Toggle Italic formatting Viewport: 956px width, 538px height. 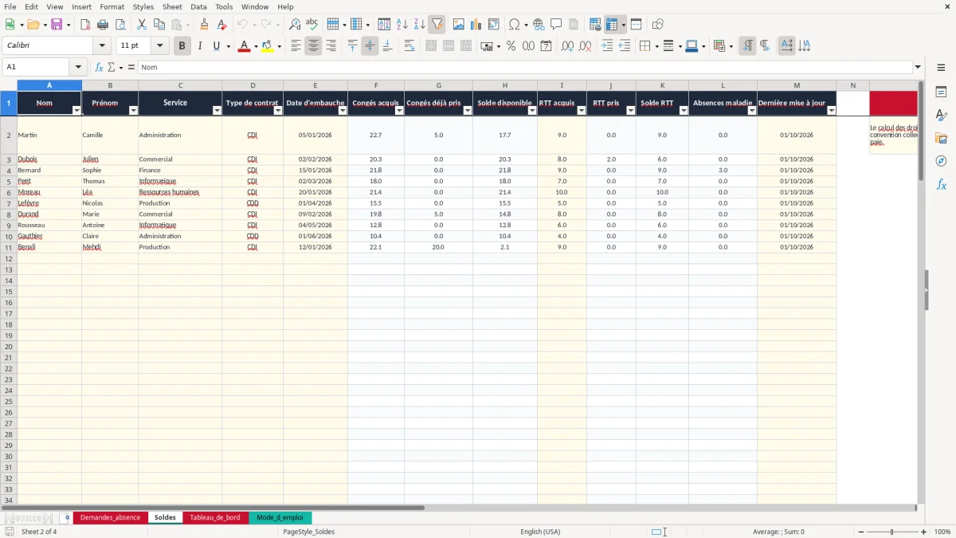(199, 46)
